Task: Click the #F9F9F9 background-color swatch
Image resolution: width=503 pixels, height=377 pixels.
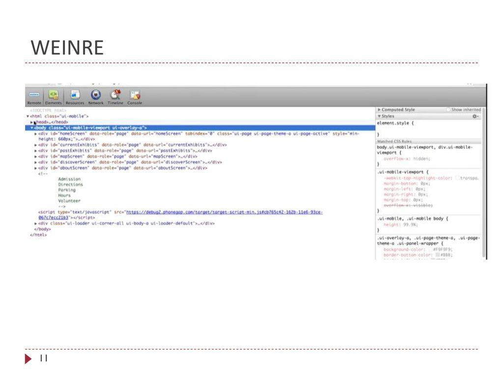Action: [x=431, y=249]
